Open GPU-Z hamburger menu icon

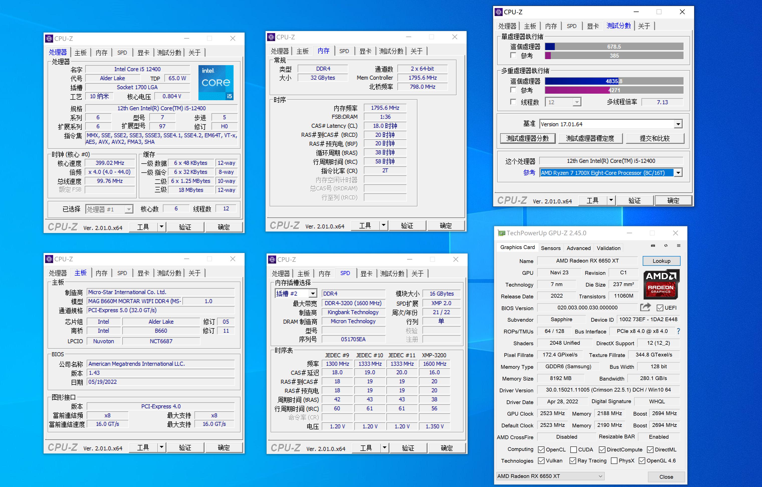tap(679, 246)
